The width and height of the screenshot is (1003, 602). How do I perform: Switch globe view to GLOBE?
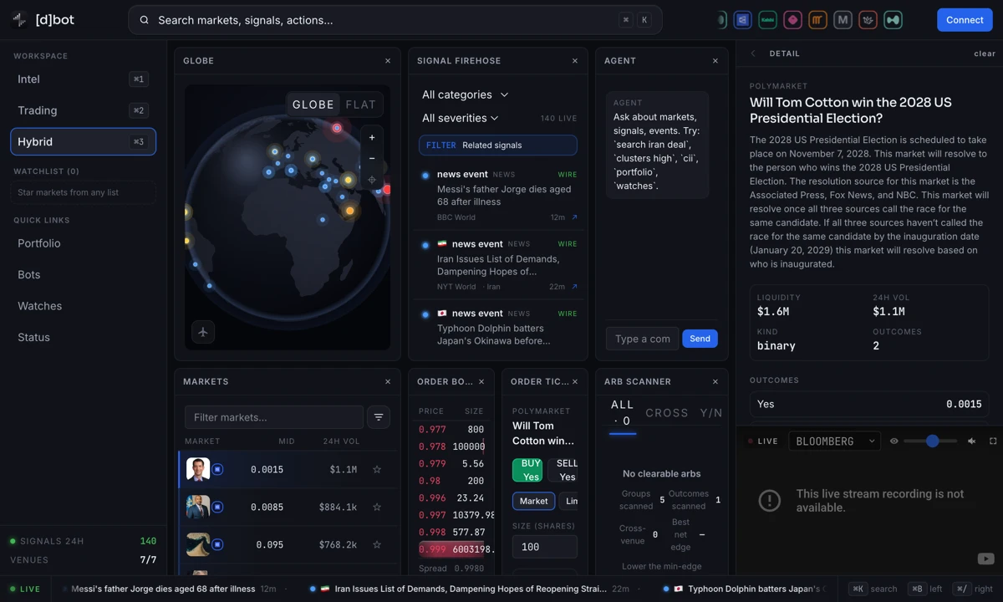point(313,105)
